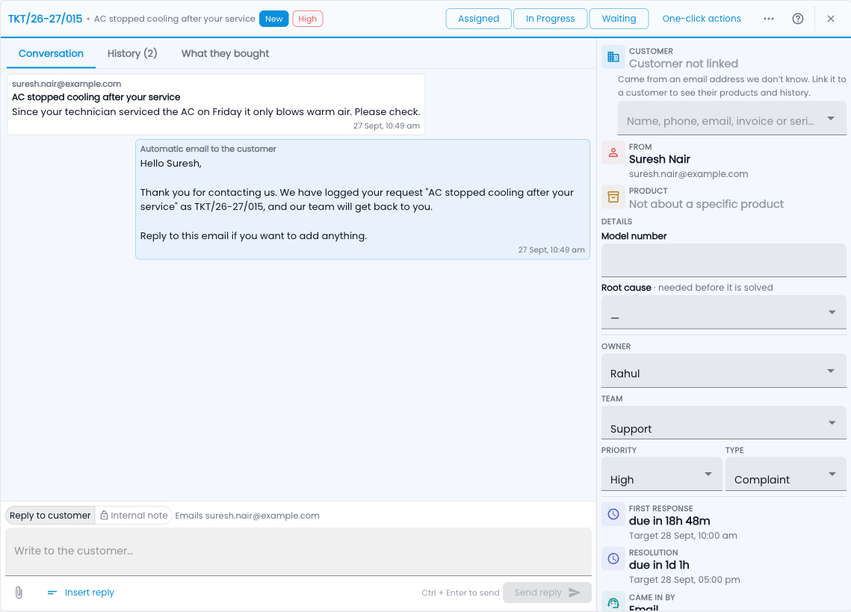Click 'Emails suresh.nair@example.com' text
The image size is (851, 612).
[x=247, y=516]
